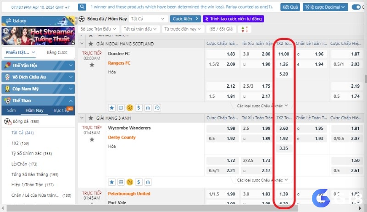Click scroll right arrow at the bottom right
367x212 pixels.
pos(360,208)
